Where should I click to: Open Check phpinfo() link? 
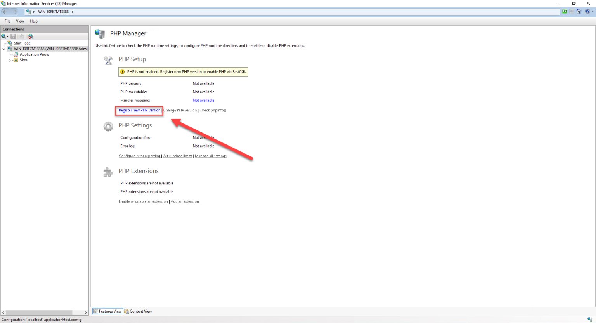tap(213, 110)
